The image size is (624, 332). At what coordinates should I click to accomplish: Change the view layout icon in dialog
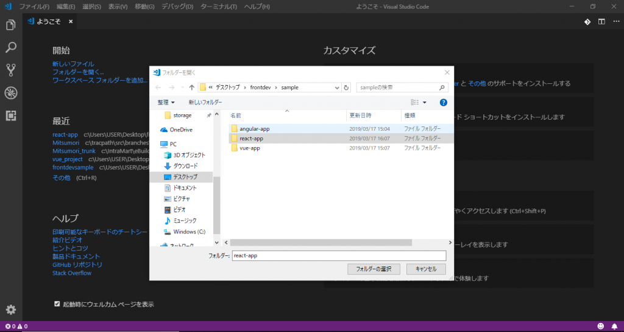click(x=414, y=103)
